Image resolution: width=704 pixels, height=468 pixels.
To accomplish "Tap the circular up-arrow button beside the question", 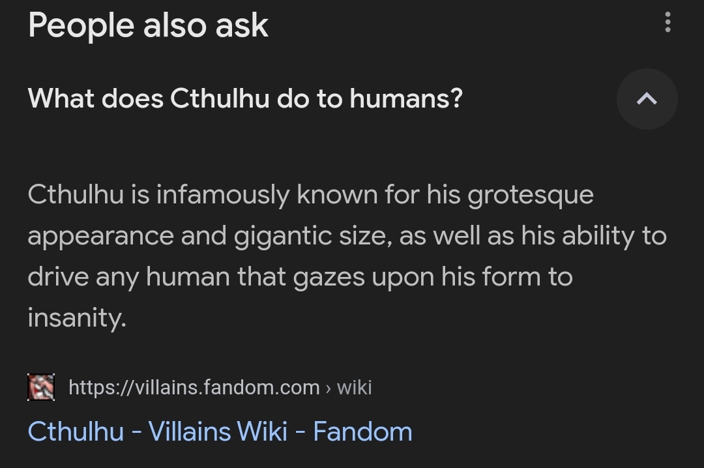I will coord(647,99).
